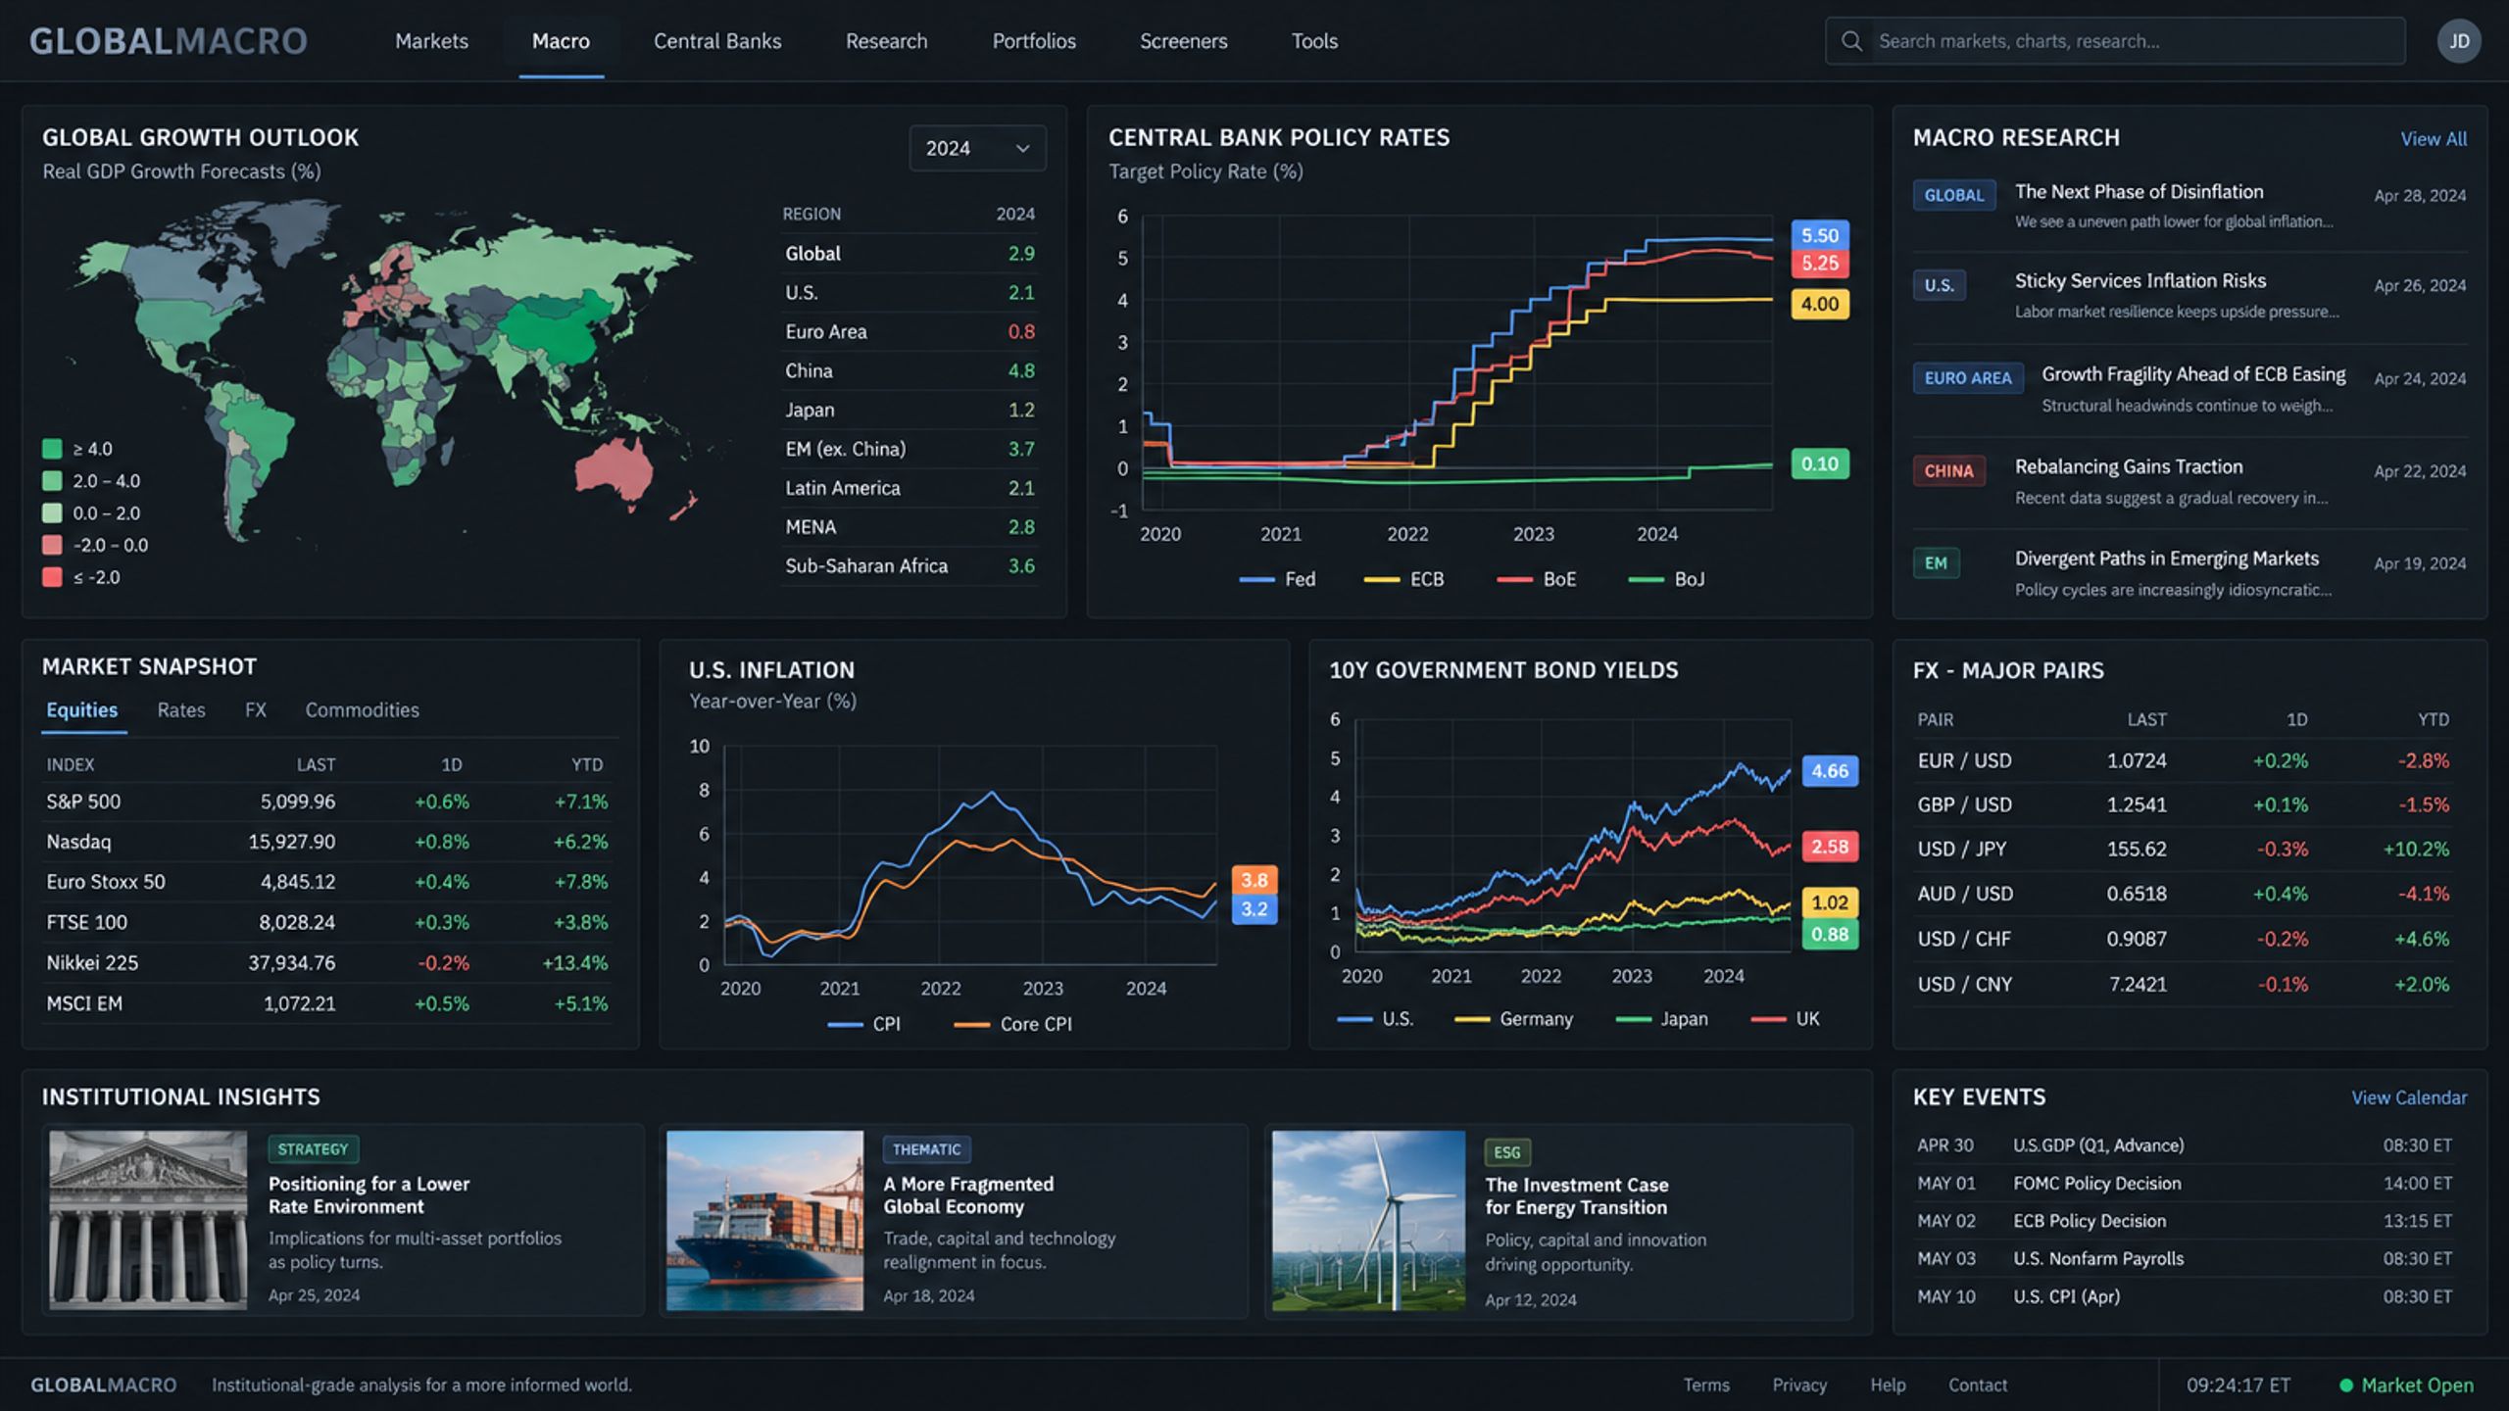Select the Commodities tab
2509x1411 pixels.
362,710
